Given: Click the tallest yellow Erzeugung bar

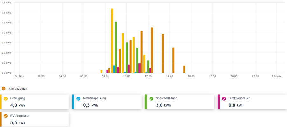Looking at the screenshot, I should 112,41.
